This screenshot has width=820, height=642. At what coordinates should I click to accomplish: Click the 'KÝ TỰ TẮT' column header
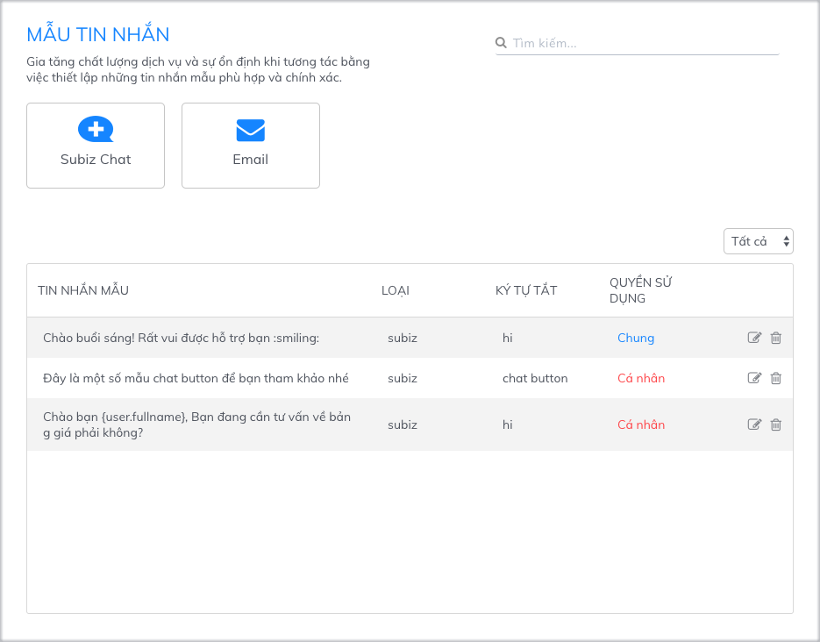pyautogui.click(x=526, y=290)
